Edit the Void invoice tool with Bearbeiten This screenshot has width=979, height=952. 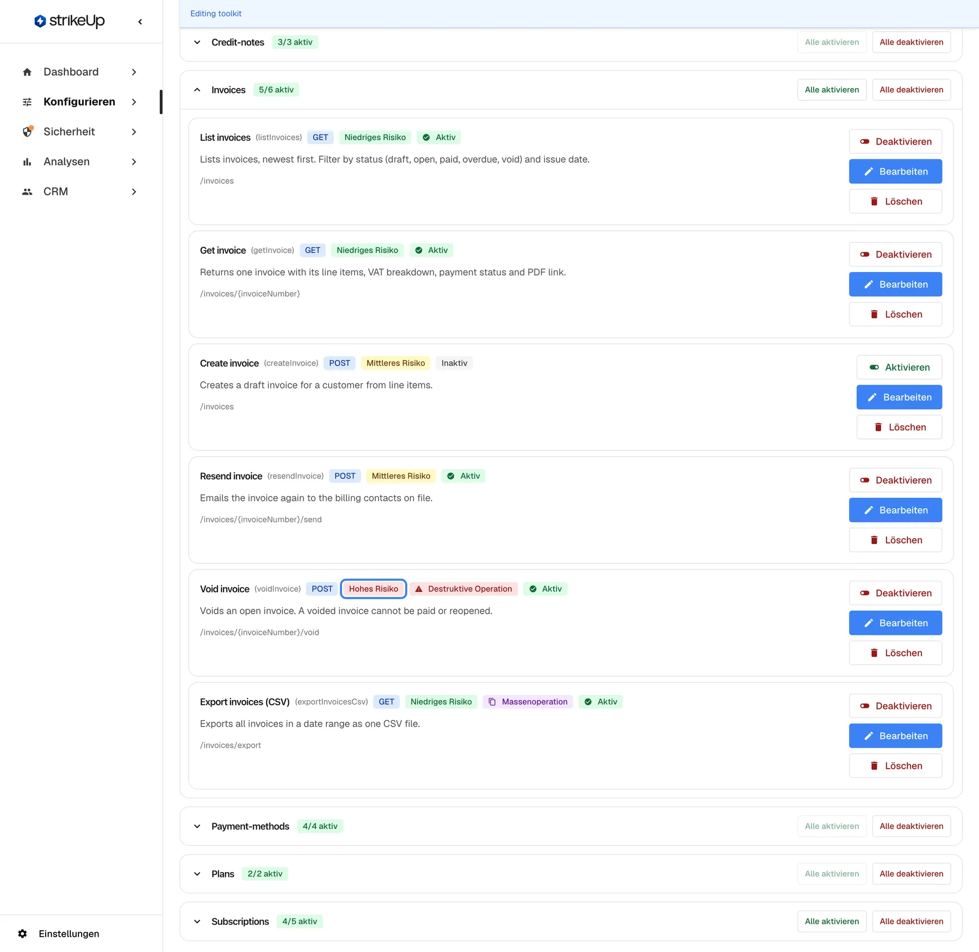pyautogui.click(x=895, y=623)
